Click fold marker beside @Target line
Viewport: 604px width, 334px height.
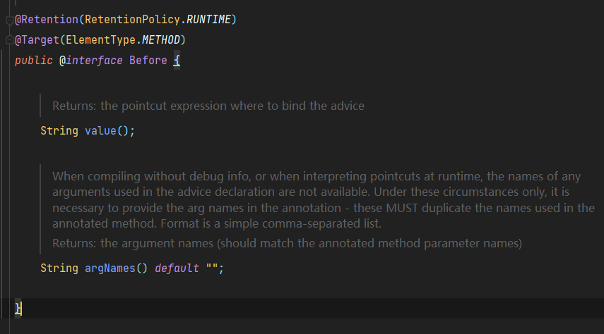coord(8,40)
